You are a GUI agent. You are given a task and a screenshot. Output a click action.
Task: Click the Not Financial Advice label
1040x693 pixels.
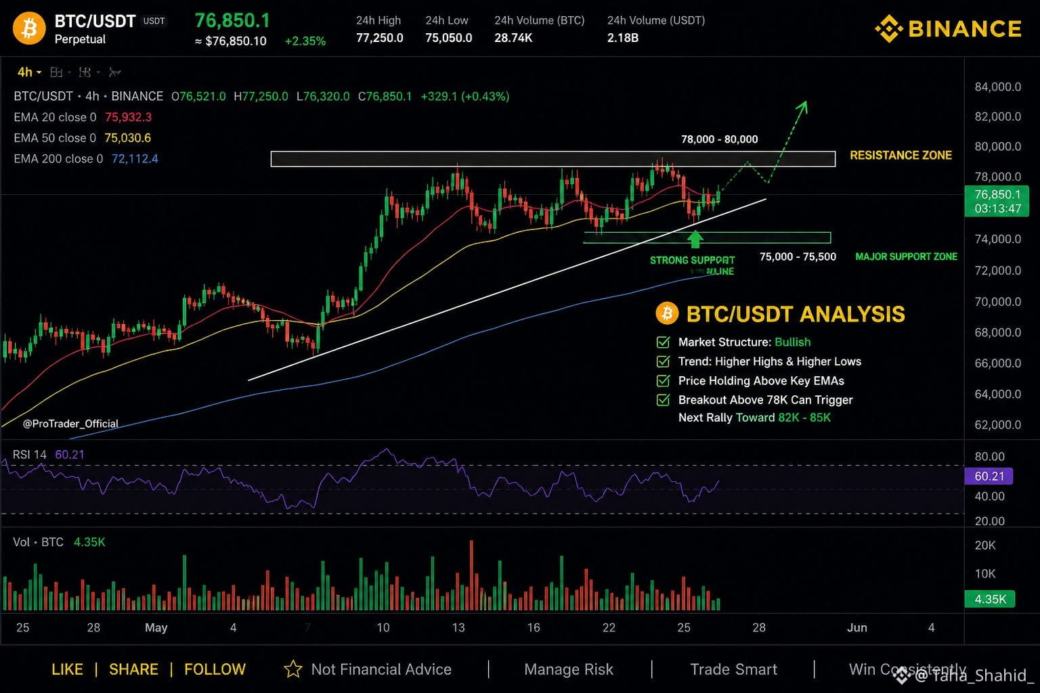381,669
